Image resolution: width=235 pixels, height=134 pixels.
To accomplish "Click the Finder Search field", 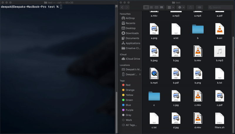I will [x=220, y=7].
